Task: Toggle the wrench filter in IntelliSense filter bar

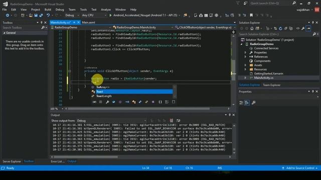Action: (x=107, y=102)
